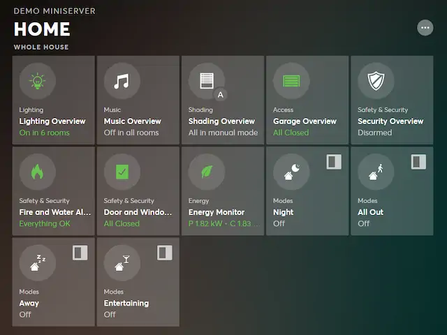This screenshot has height=335, width=447.
Task: Click the 'Energy' category label
Action: (x=198, y=201)
